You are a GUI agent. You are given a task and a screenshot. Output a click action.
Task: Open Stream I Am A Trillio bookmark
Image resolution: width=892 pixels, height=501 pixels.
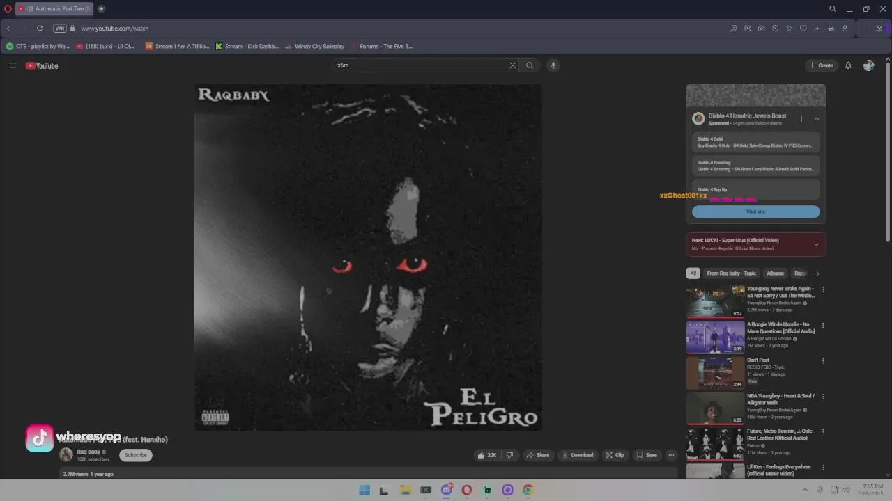pyautogui.click(x=177, y=47)
